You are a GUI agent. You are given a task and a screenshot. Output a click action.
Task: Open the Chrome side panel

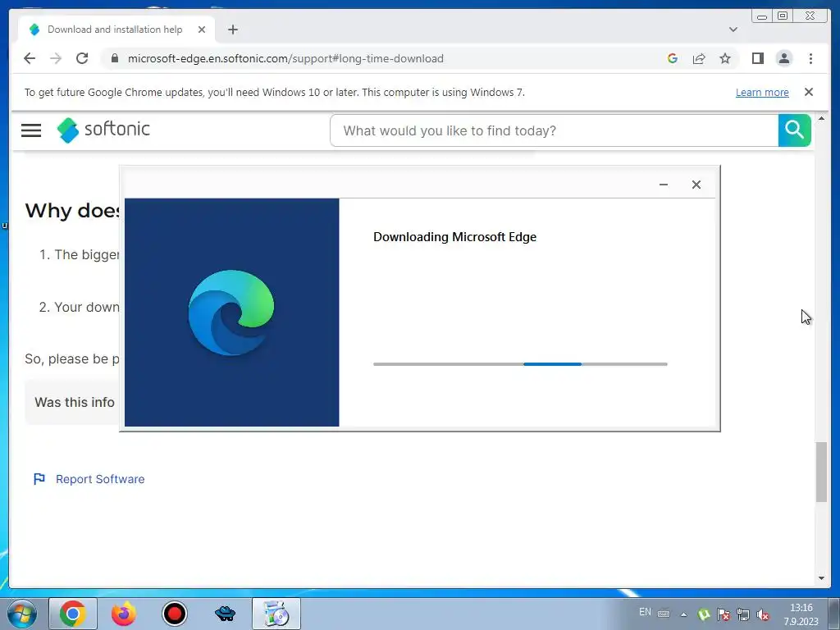click(x=757, y=58)
